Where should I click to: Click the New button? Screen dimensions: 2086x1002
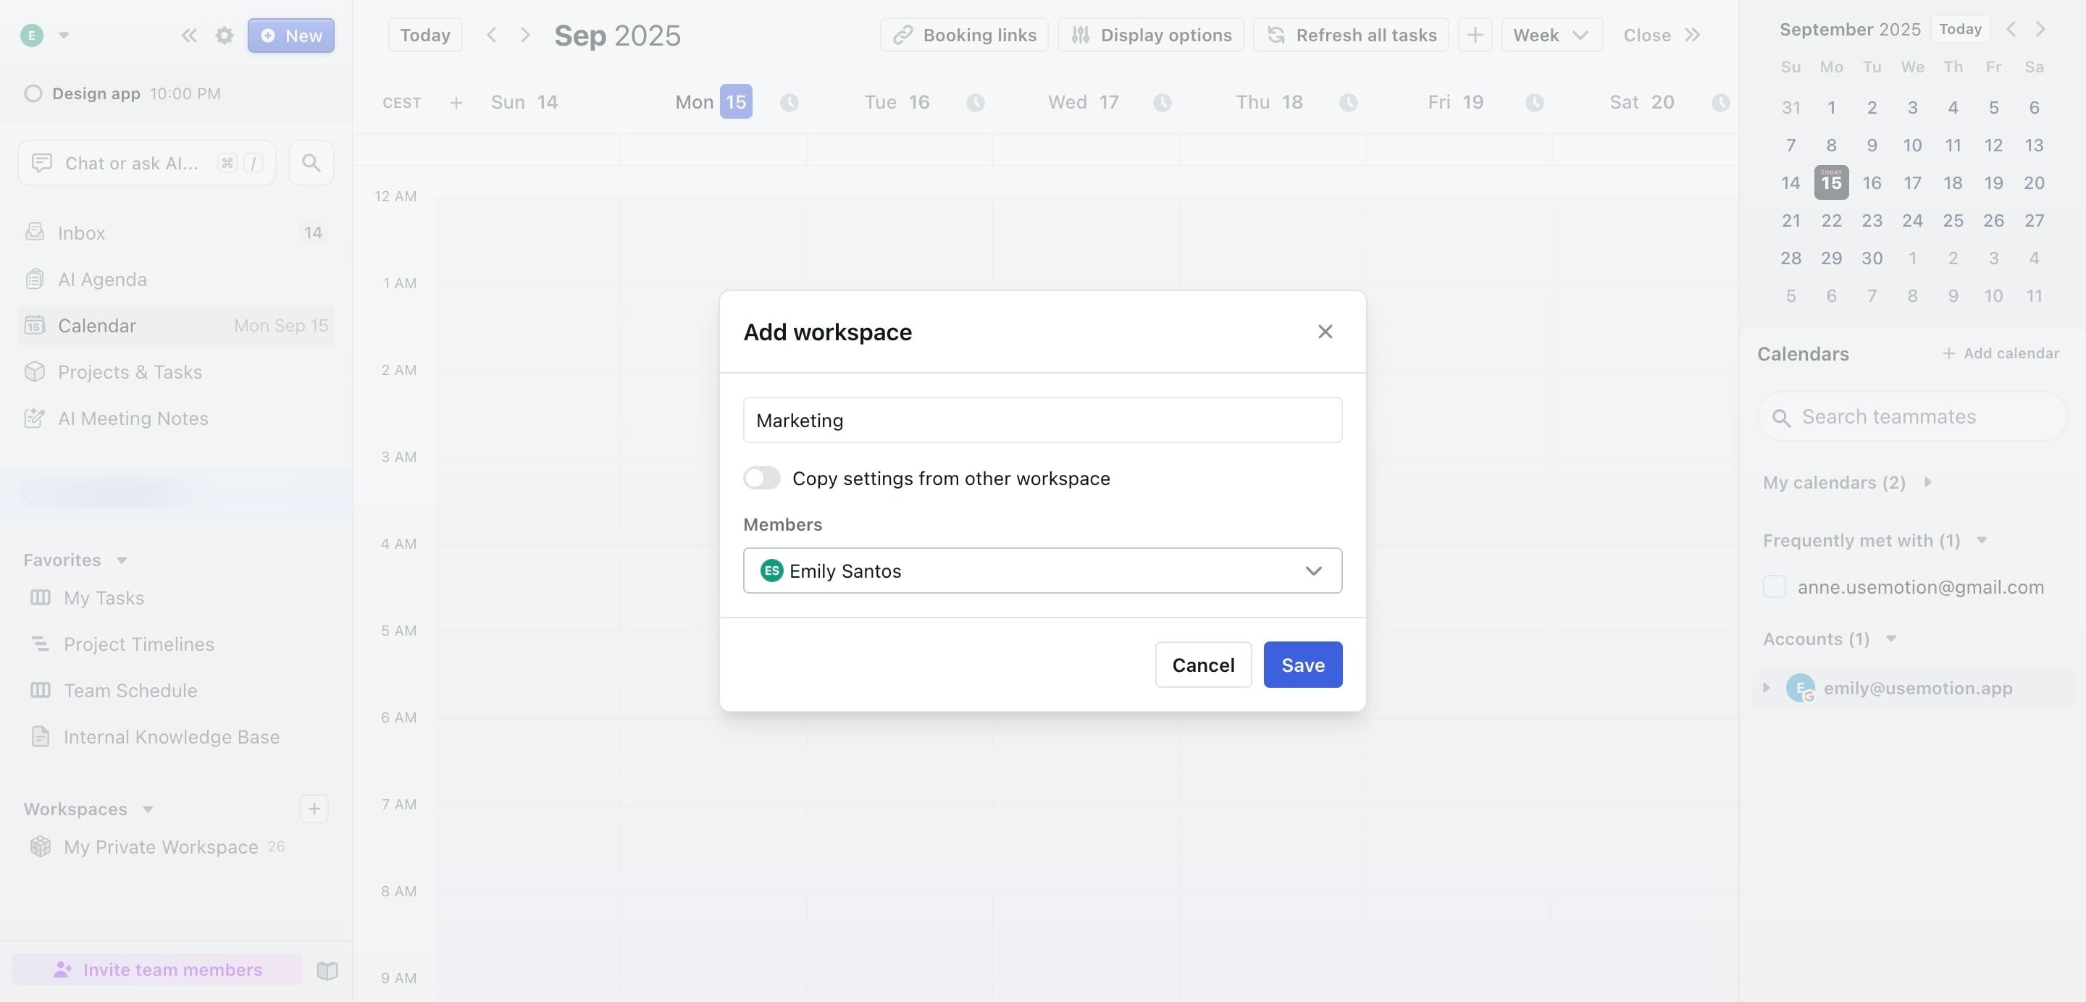click(x=290, y=35)
